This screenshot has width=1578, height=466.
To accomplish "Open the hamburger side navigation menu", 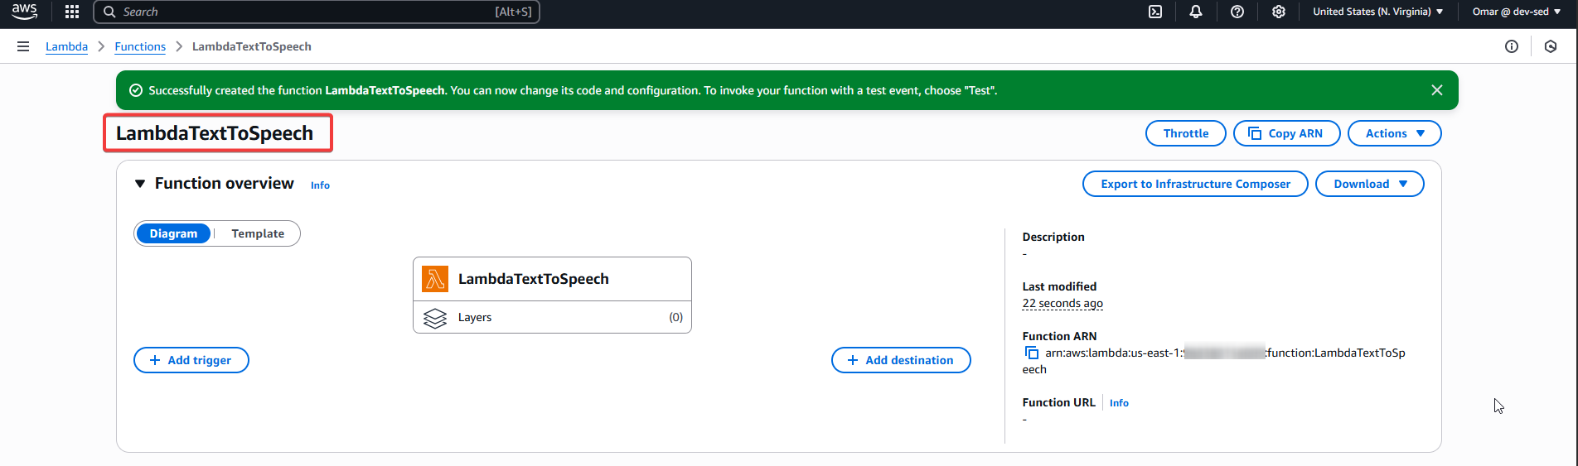I will coord(23,46).
